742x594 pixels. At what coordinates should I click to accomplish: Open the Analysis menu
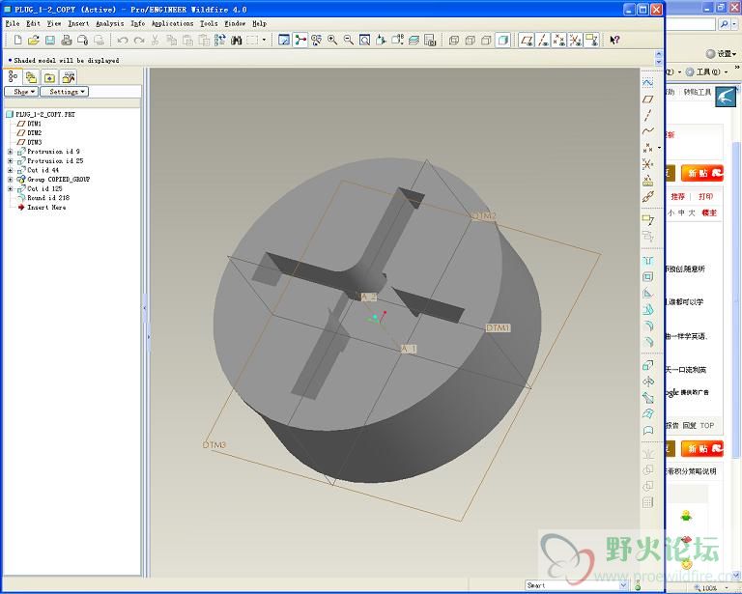[x=110, y=23]
